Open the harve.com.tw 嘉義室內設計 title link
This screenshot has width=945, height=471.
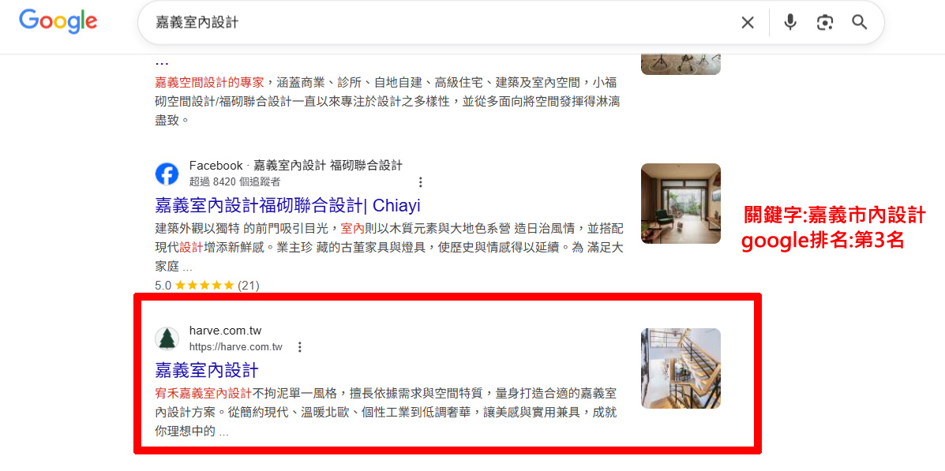coord(207,368)
